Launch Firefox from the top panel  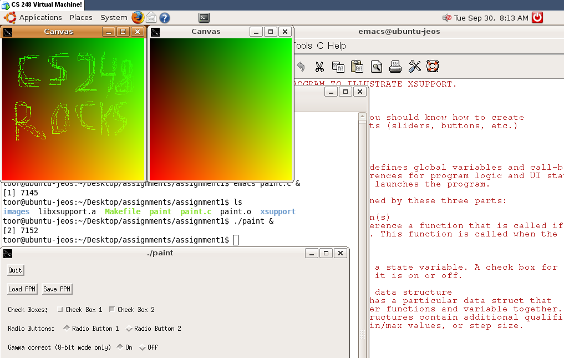click(x=138, y=17)
